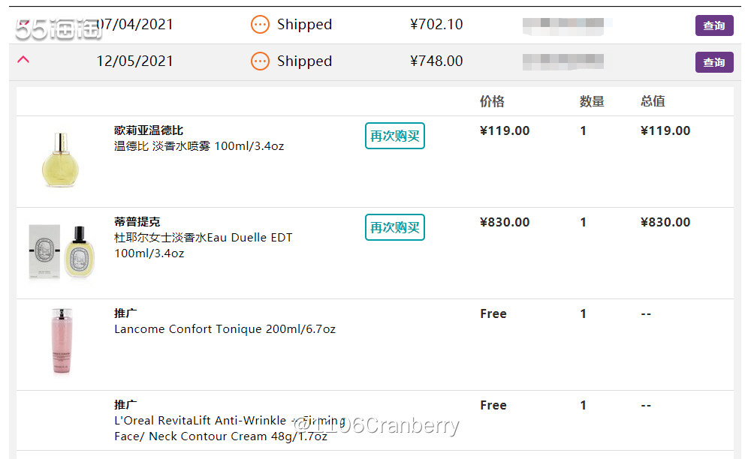Click the 数量 column header
Viewport: 751px width, 459px height.
coord(592,101)
